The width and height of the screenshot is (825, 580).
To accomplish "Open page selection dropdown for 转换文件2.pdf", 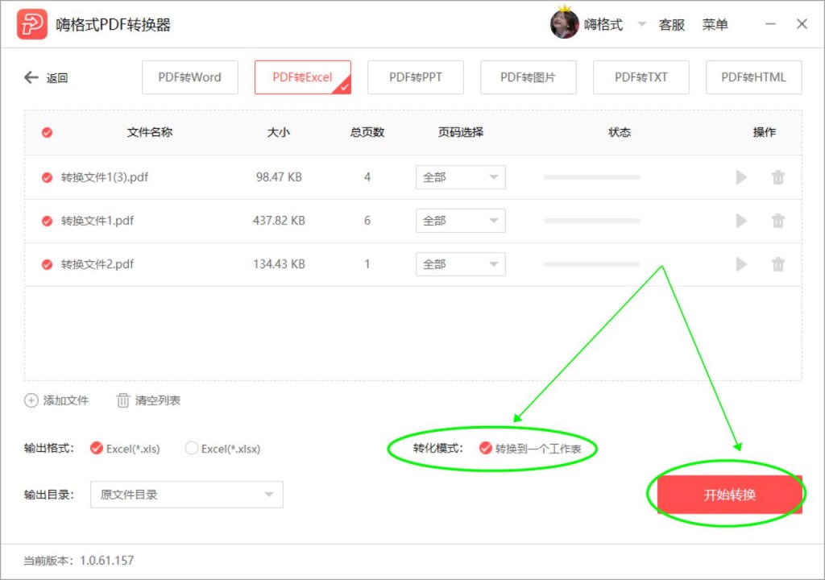I will coord(460,264).
